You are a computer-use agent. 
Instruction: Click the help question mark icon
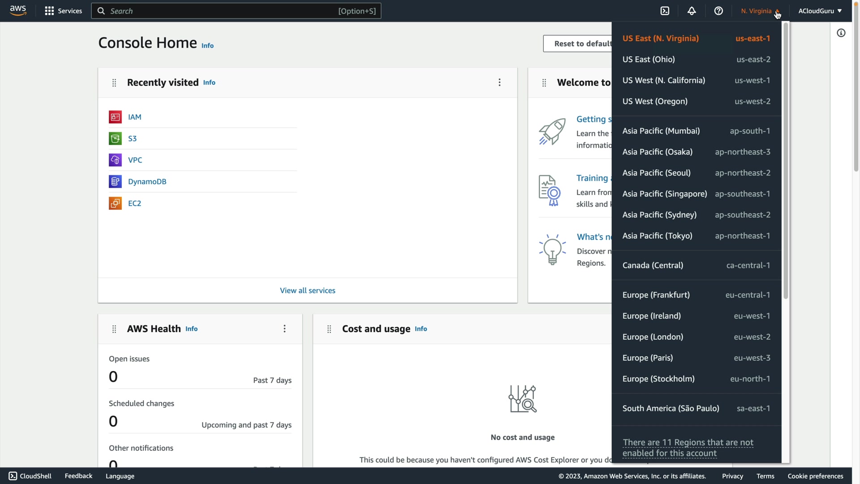pos(718,11)
